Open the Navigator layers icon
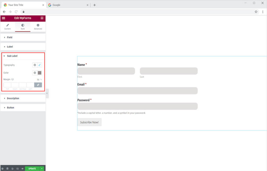Screen dimensions: 267x171 click(8, 169)
